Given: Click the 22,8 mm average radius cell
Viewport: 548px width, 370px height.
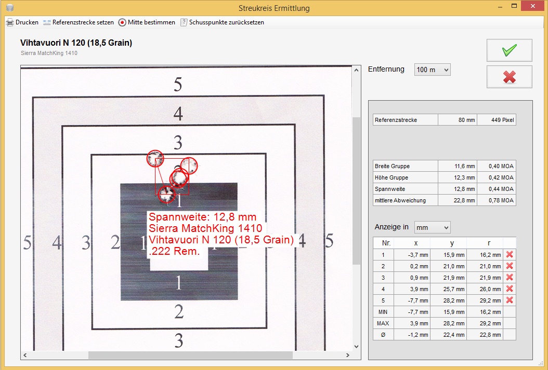Looking at the screenshot, I should coord(485,335).
